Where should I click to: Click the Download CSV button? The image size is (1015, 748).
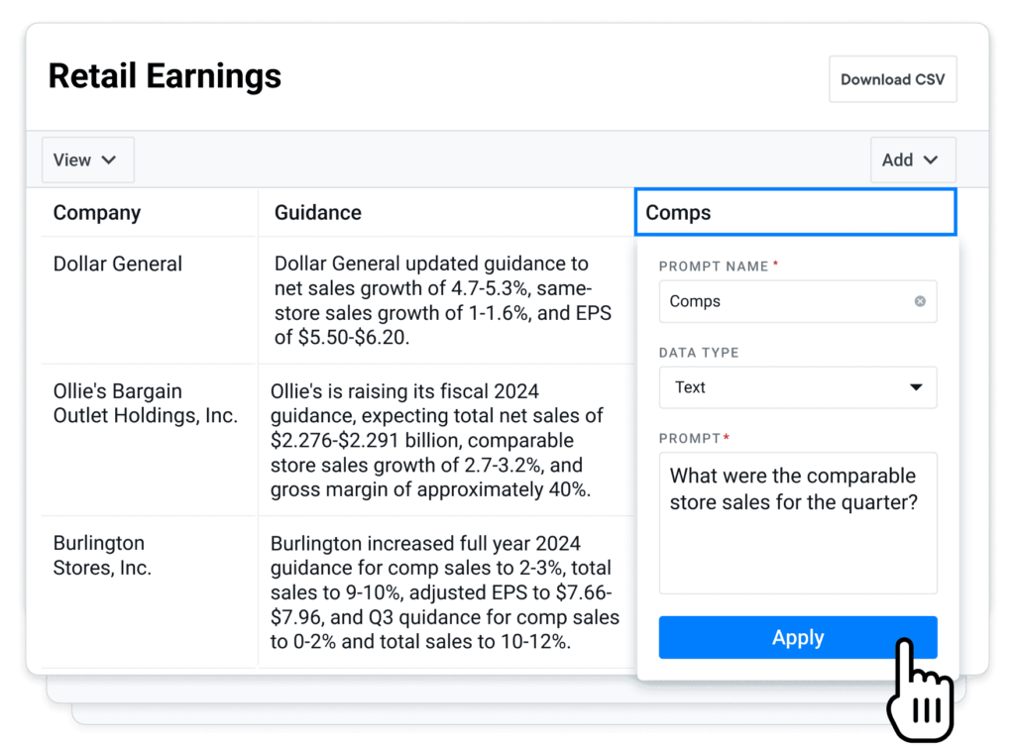[x=892, y=78]
